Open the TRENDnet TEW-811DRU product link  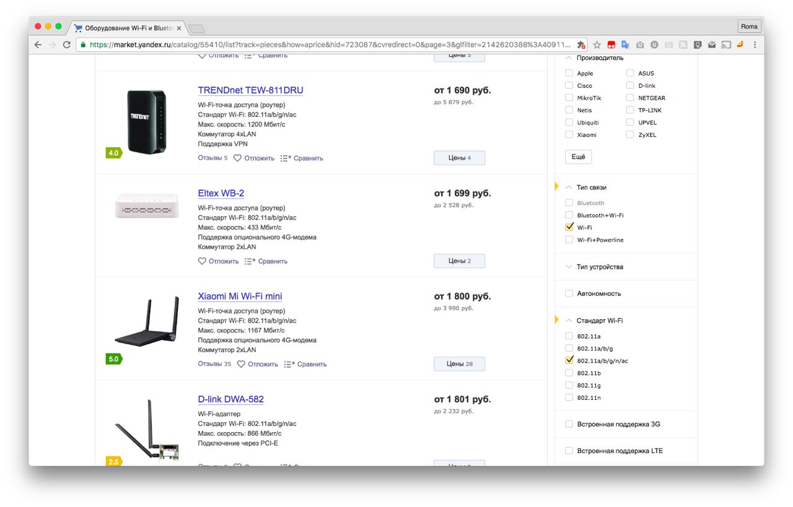click(x=250, y=90)
